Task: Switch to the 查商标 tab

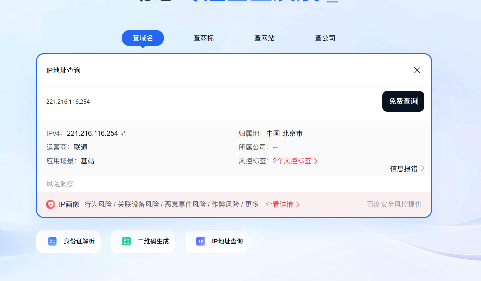Action: [x=204, y=38]
